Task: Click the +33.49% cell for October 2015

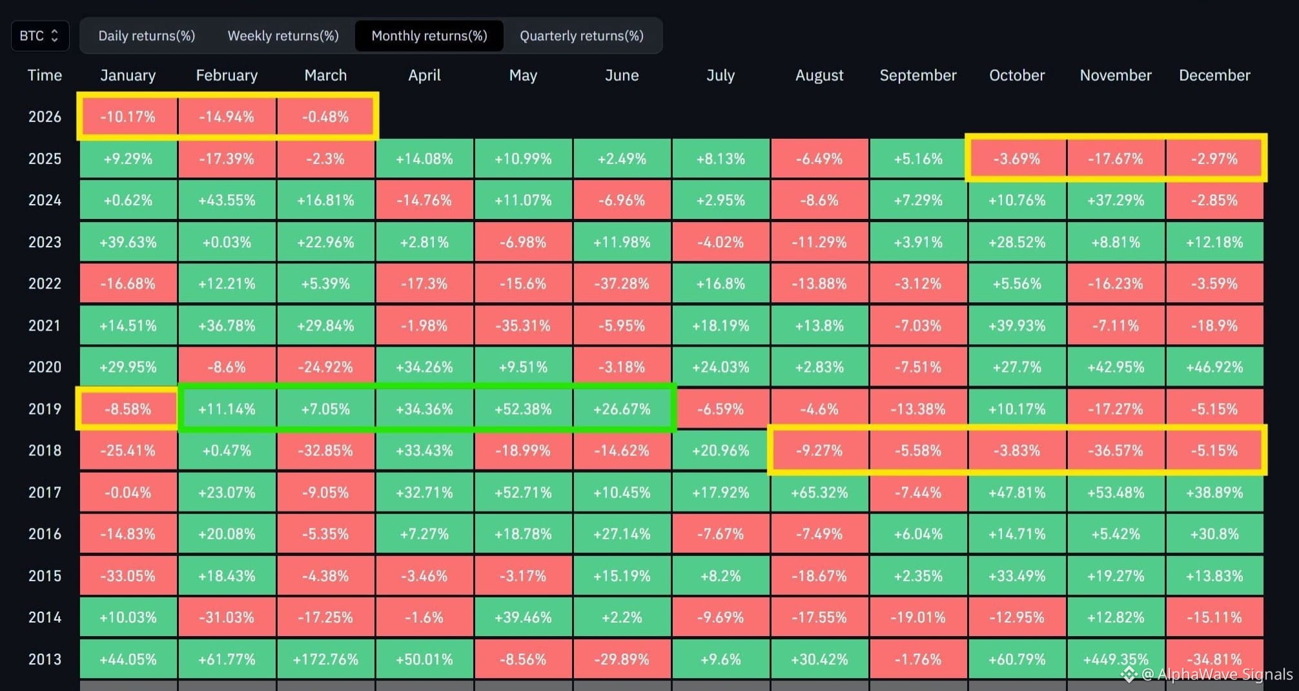Action: [x=1017, y=575]
